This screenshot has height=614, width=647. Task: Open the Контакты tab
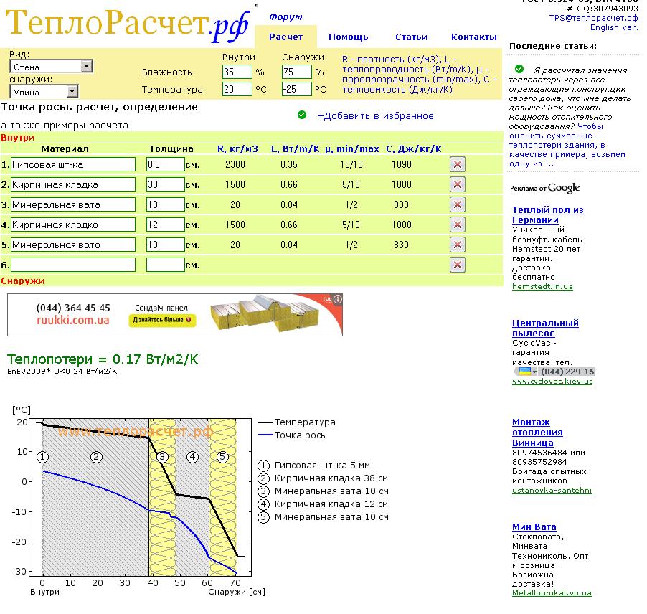[473, 37]
